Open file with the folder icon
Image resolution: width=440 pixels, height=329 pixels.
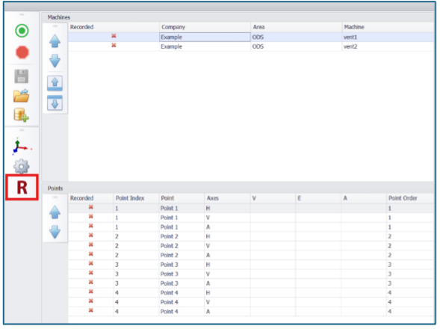(x=22, y=96)
